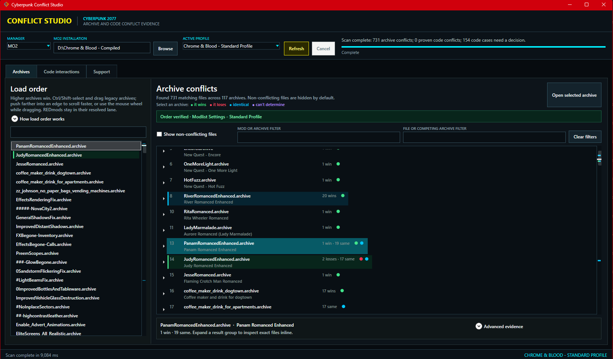Focus the File or Competing Archive Filter field
Viewport: 613px width, 359px height.
click(x=484, y=137)
